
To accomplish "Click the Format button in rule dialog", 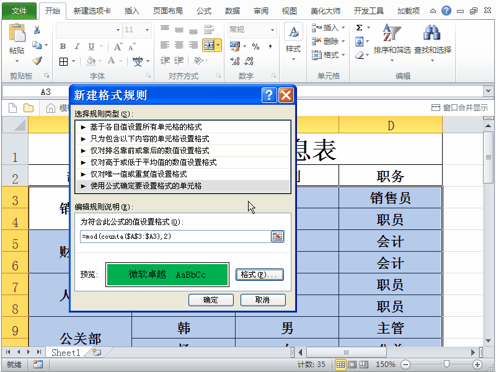I will point(259,275).
